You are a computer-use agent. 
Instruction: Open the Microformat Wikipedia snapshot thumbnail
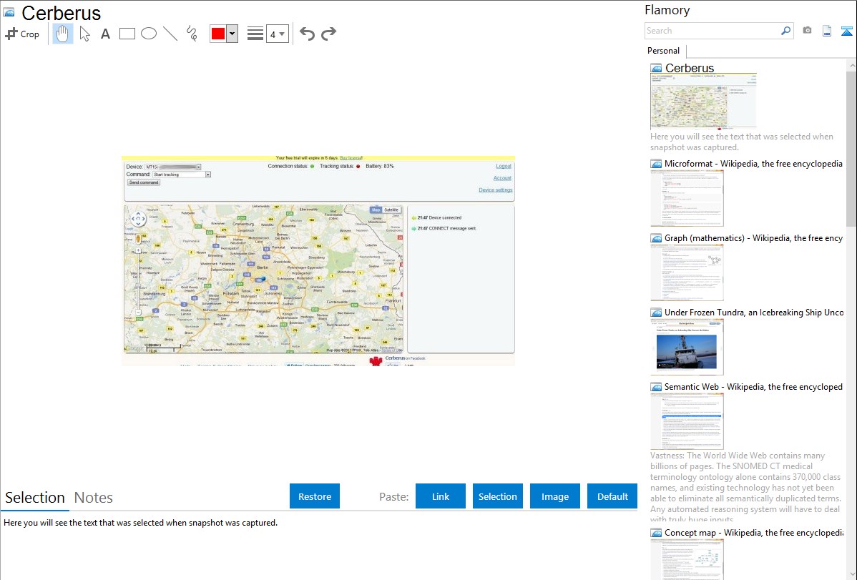point(687,198)
